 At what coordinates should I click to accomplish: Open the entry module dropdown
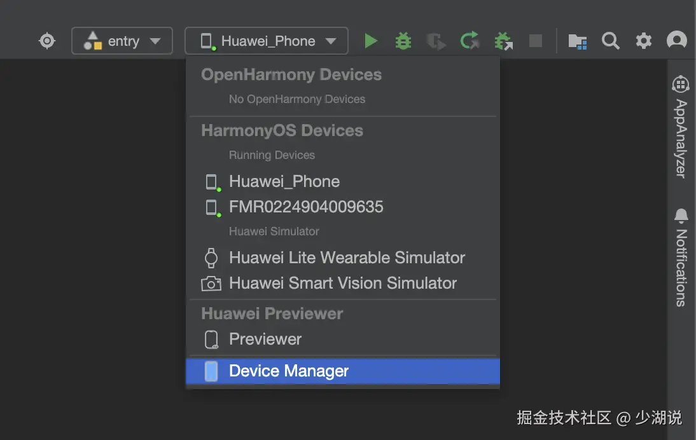[x=122, y=41]
